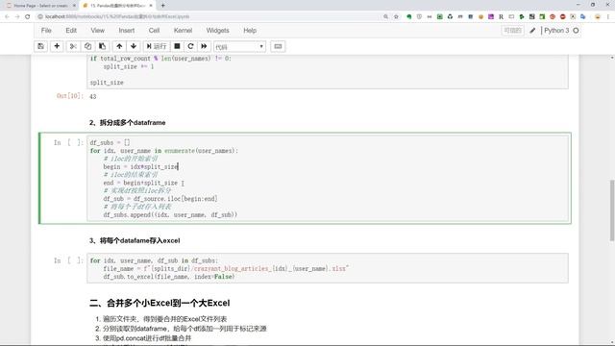This screenshot has height=346, width=615.
Task: Open the cell type dropdown showing 代码
Action: [239, 47]
